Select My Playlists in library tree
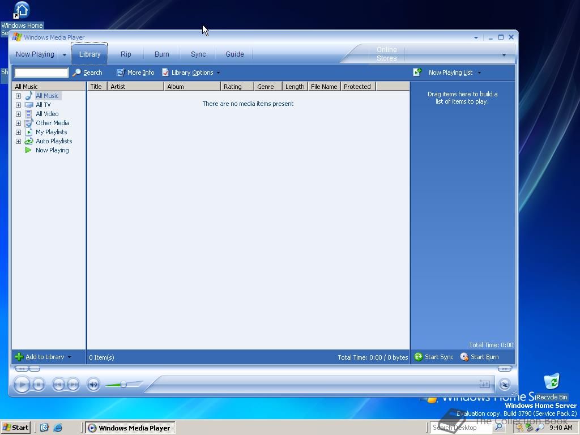 click(51, 132)
